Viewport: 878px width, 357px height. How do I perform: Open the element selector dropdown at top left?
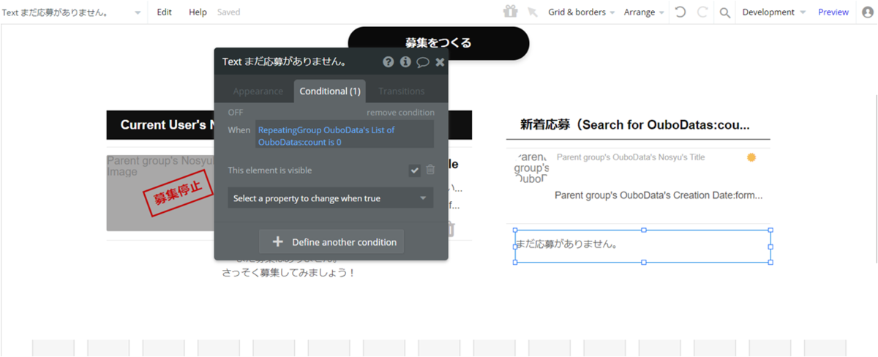pos(72,12)
